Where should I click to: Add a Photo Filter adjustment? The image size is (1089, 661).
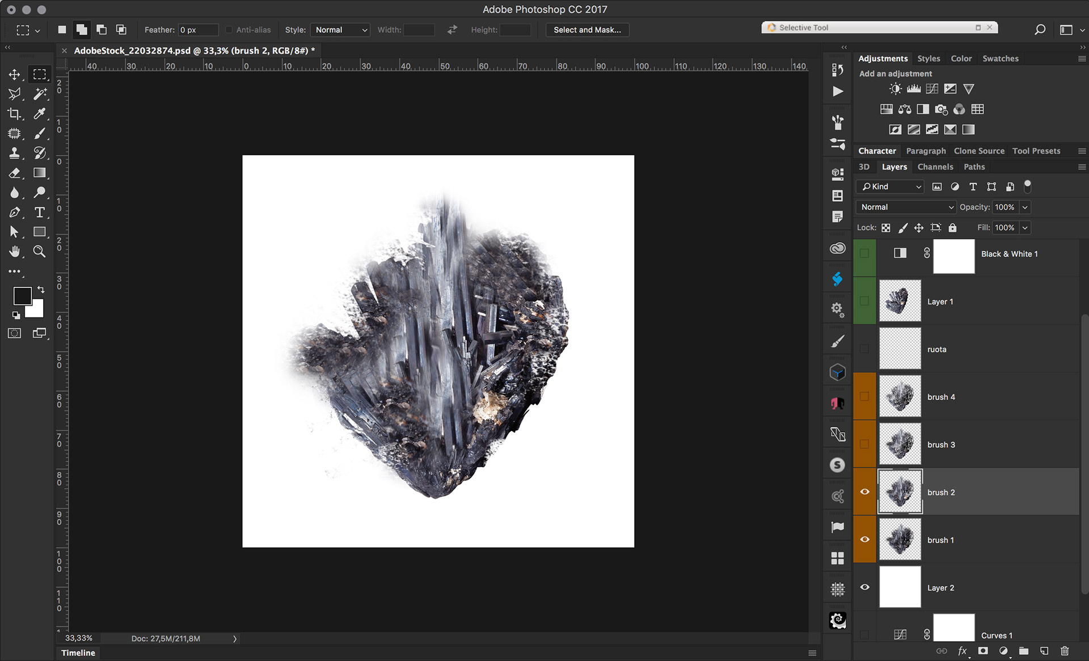(x=941, y=109)
